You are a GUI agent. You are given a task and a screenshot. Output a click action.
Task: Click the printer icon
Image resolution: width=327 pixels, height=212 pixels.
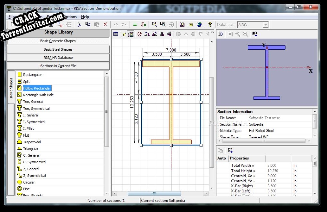tap(171, 24)
